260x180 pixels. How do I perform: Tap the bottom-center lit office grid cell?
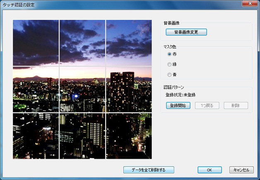point(82,136)
